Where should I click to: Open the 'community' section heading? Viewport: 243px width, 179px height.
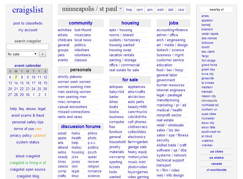81,23
